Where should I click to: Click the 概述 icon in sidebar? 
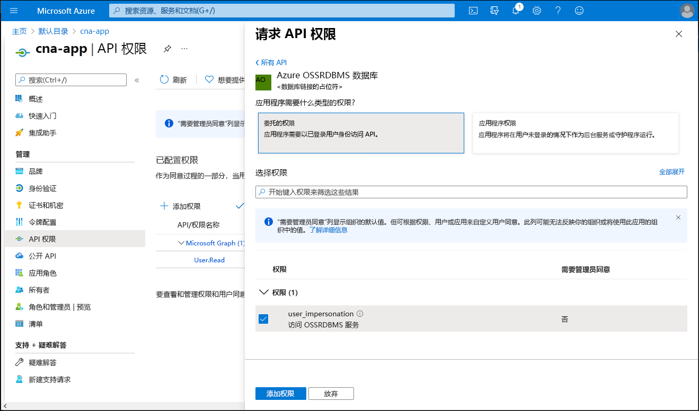[x=19, y=99]
